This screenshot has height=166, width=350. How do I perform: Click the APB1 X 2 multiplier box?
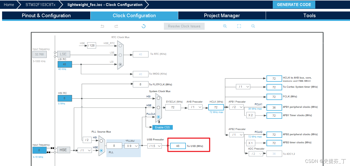tap(251, 115)
